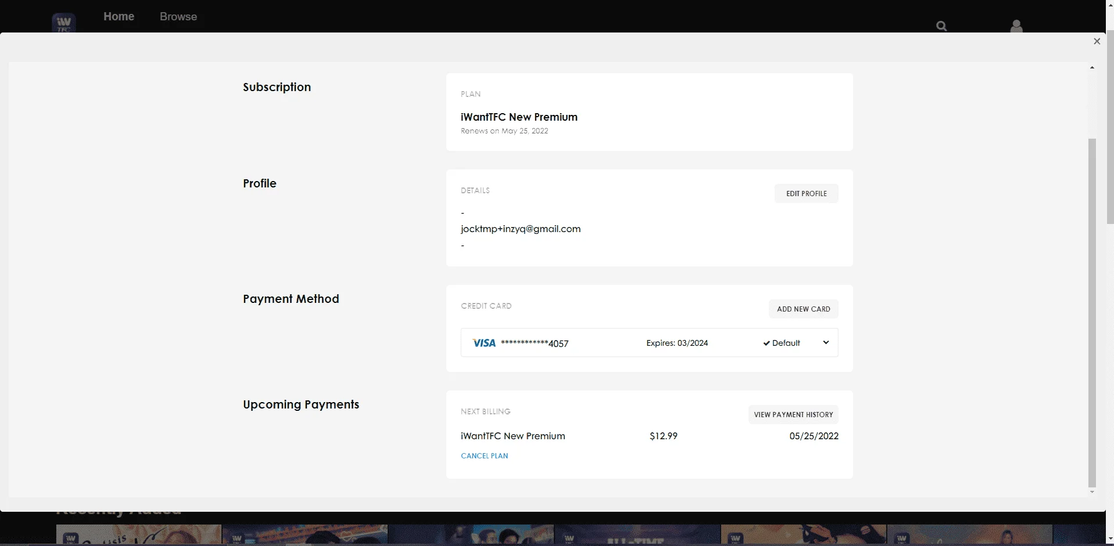
Task: Click the VISA card logo
Action: tap(483, 343)
